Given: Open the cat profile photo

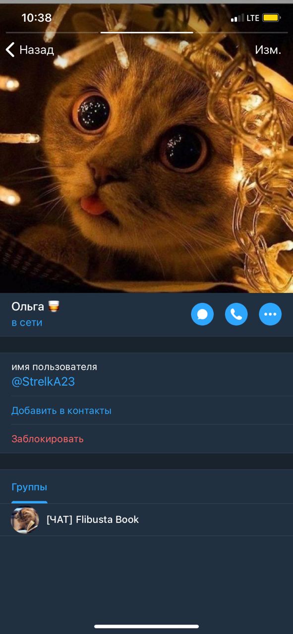Looking at the screenshot, I should coord(146,163).
